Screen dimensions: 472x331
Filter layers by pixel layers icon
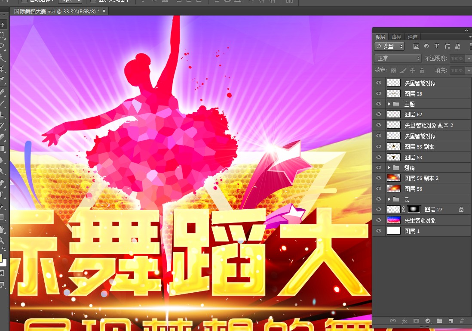point(416,46)
